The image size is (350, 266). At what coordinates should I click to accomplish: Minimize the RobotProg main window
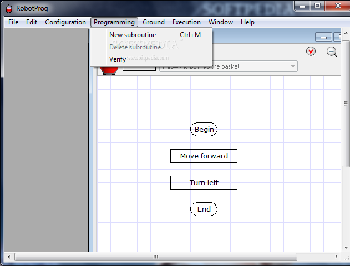tap(302, 6)
